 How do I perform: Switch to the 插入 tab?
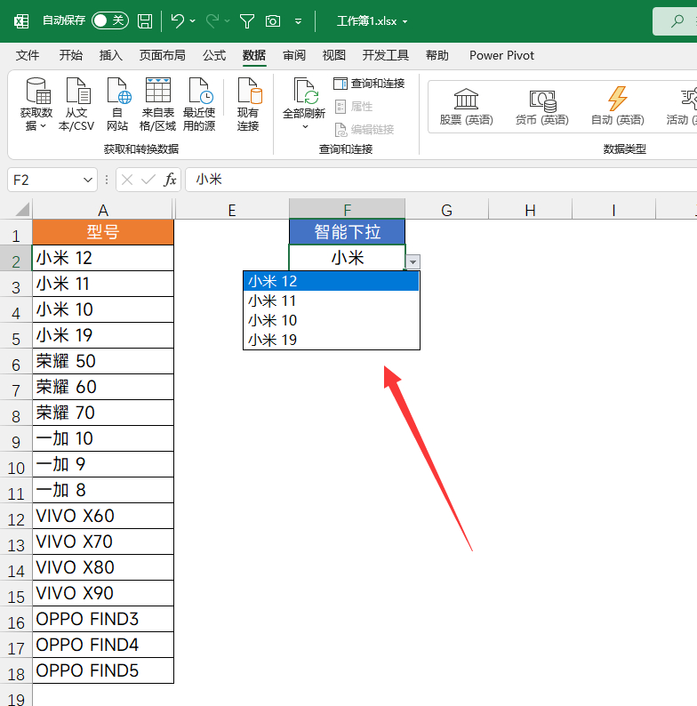[111, 55]
